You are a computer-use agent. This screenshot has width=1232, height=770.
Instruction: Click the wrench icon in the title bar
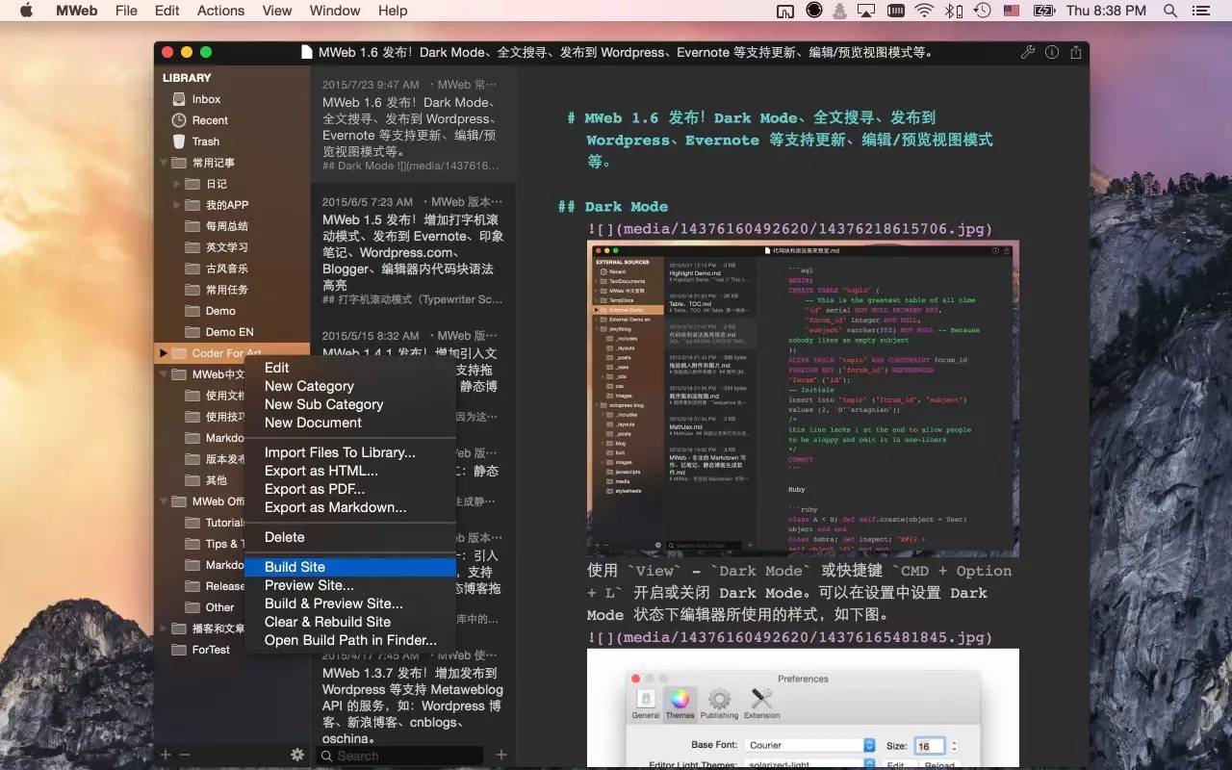click(1028, 52)
